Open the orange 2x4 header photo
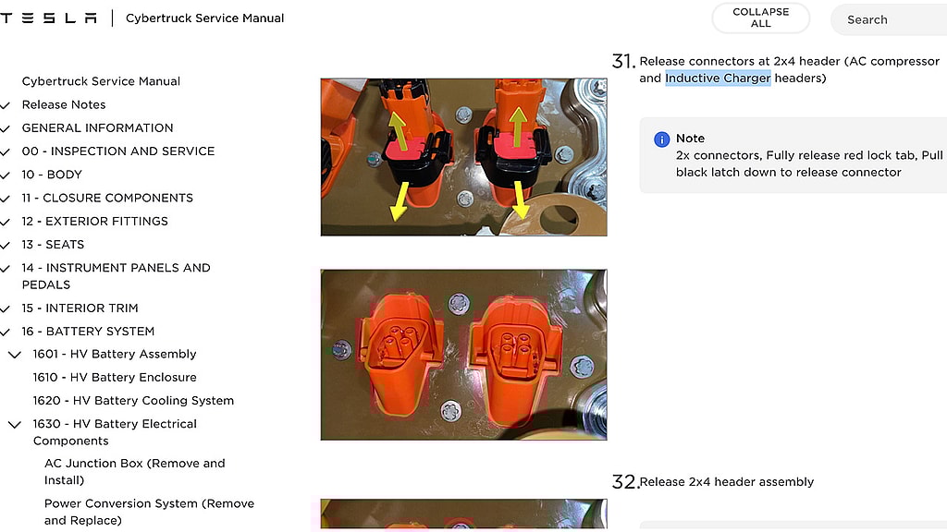Viewport: 947px width, 532px height. (x=464, y=355)
